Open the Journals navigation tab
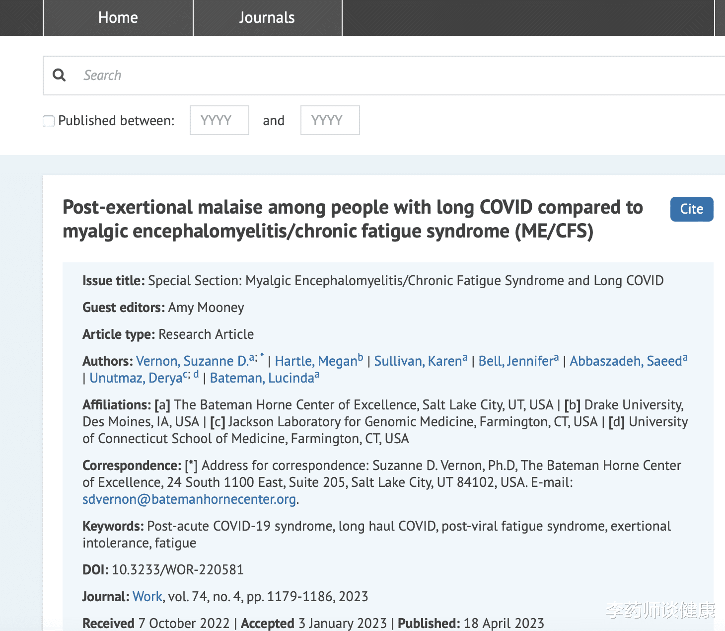The height and width of the screenshot is (631, 725). point(267,18)
